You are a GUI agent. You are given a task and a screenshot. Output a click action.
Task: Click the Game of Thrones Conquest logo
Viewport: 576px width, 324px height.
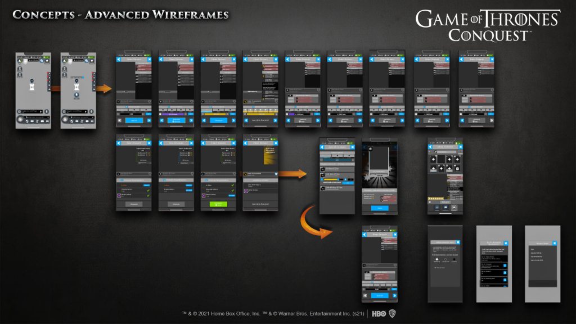[488, 26]
